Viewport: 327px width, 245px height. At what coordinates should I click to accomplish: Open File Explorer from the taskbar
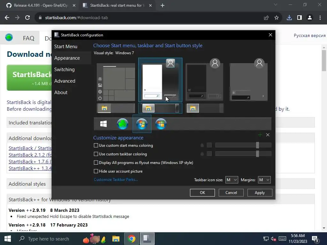116,239
